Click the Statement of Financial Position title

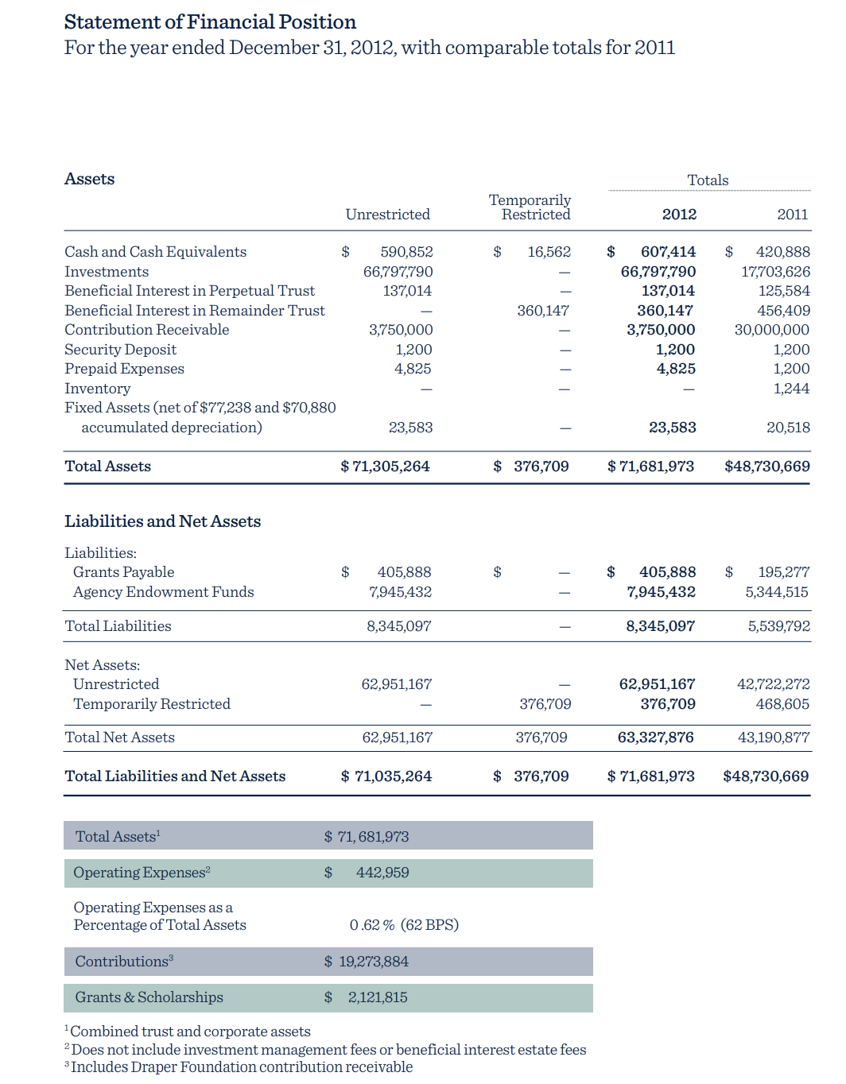(210, 22)
